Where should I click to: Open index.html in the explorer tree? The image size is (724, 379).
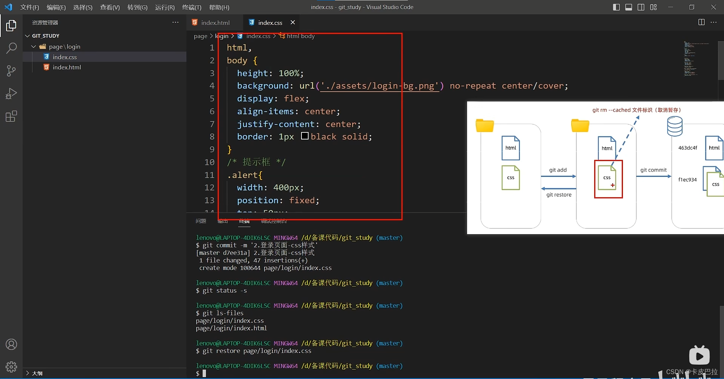point(105,67)
